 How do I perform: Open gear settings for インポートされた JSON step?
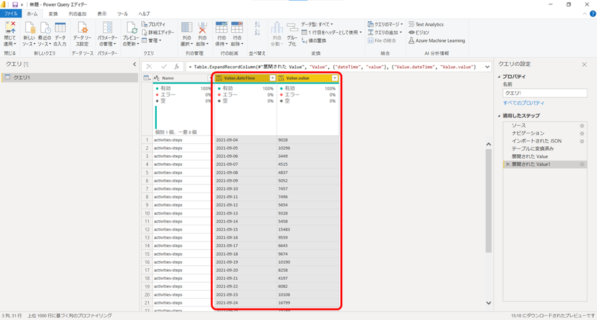pos(582,141)
